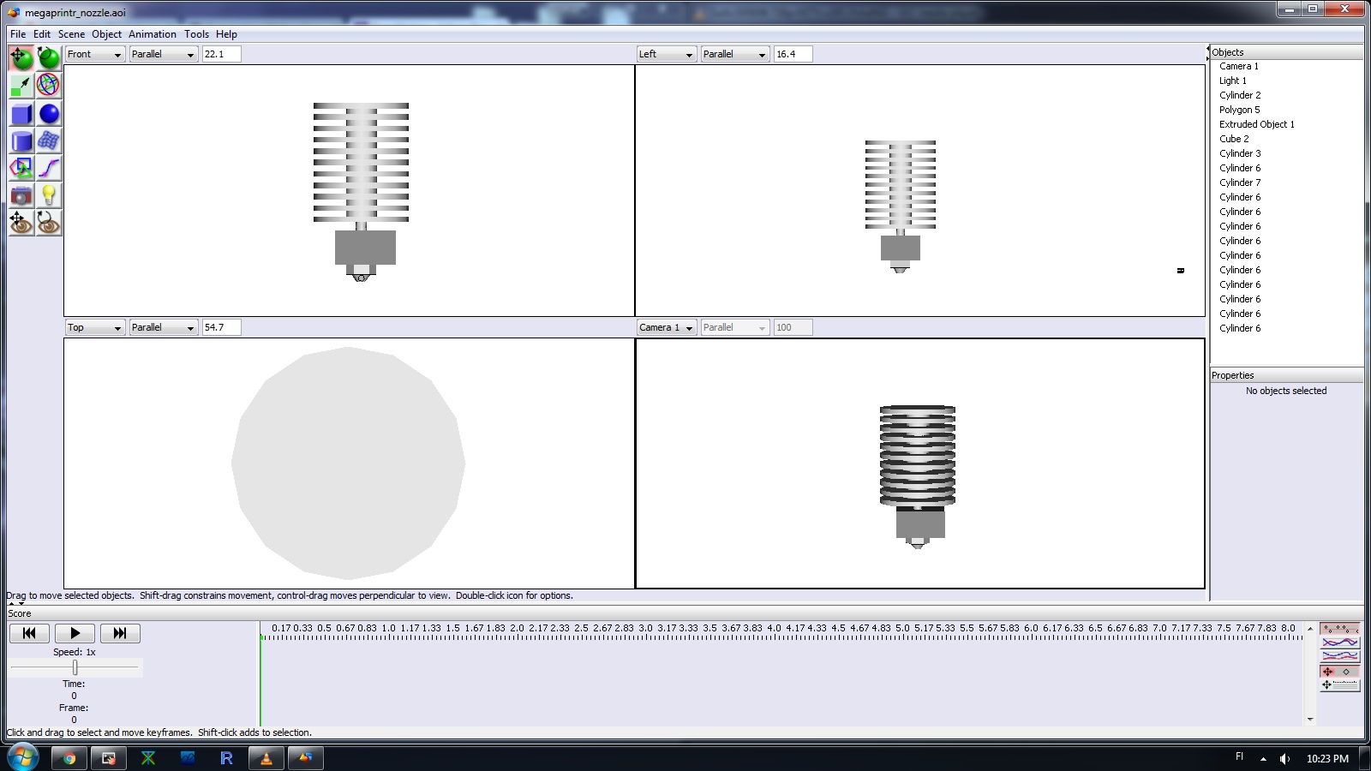Pick the Create Cylinder tool
1371x771 pixels.
(21, 141)
